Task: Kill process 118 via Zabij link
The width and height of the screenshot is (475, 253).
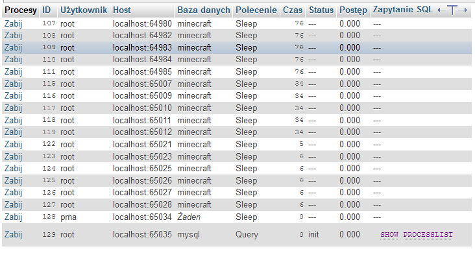Action: (14, 120)
